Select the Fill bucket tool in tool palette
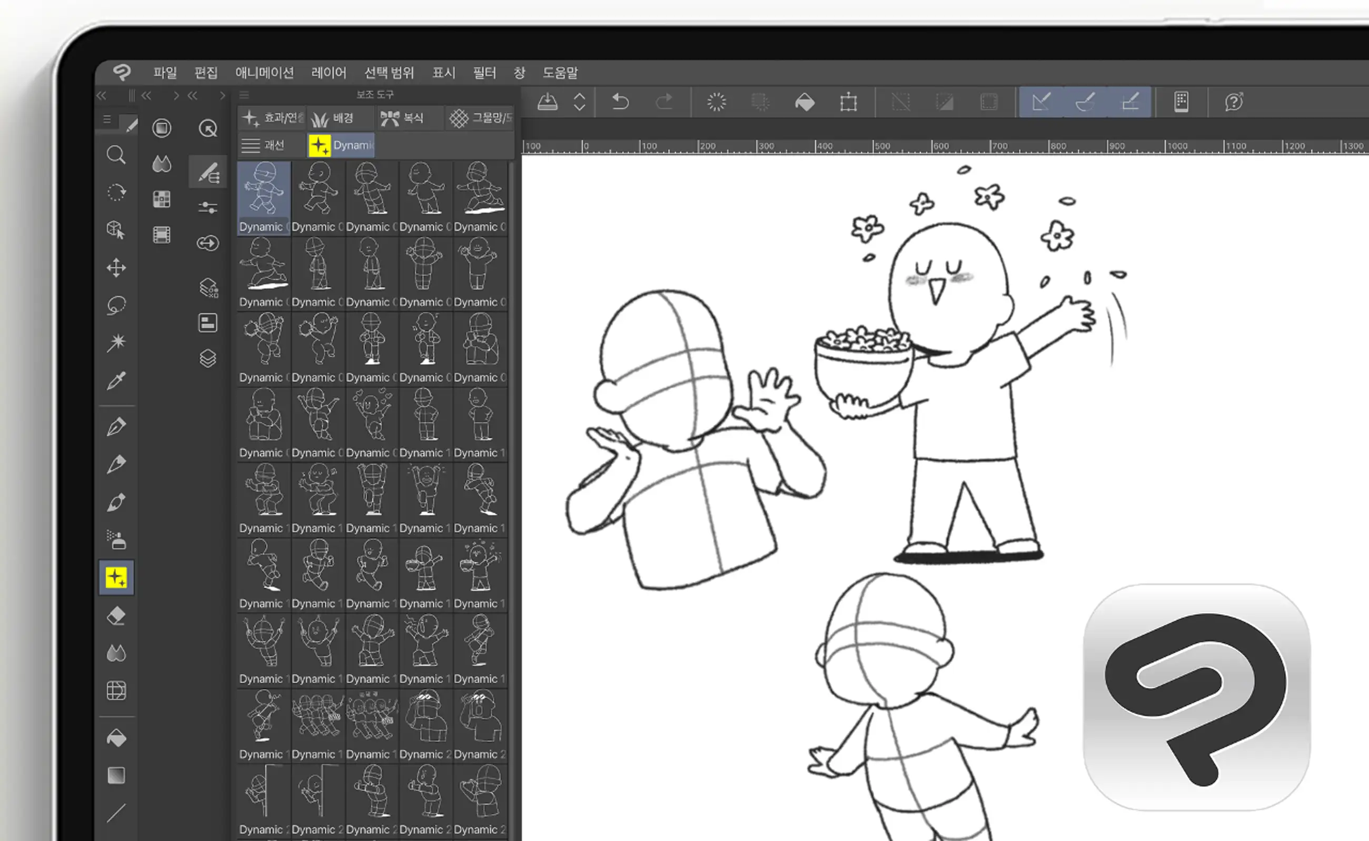 click(116, 738)
